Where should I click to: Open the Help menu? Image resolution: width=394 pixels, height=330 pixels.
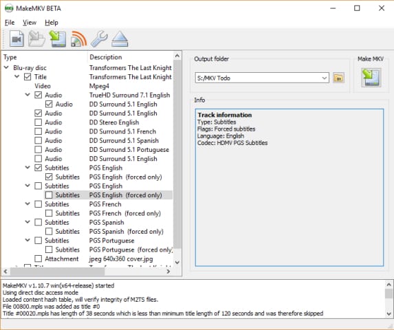pyautogui.click(x=52, y=23)
